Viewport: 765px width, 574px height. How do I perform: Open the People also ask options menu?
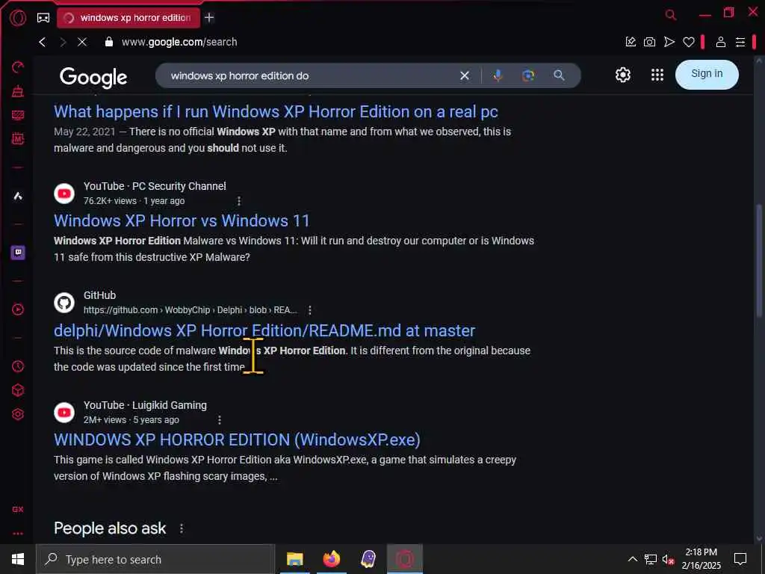[x=182, y=528]
